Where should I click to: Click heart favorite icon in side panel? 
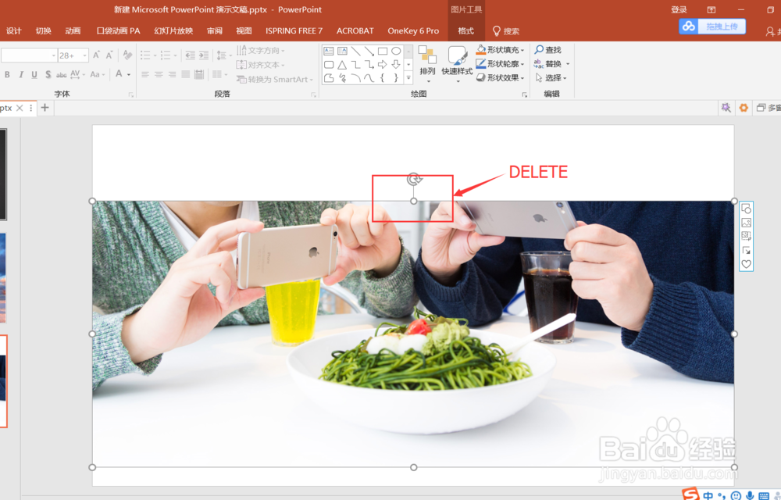[x=746, y=264]
